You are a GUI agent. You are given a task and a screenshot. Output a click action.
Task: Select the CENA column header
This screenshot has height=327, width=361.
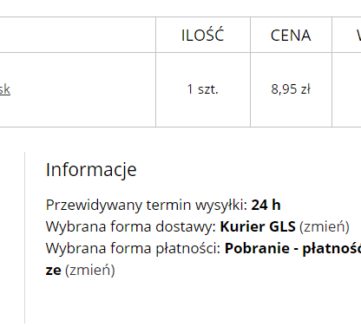[x=291, y=35]
